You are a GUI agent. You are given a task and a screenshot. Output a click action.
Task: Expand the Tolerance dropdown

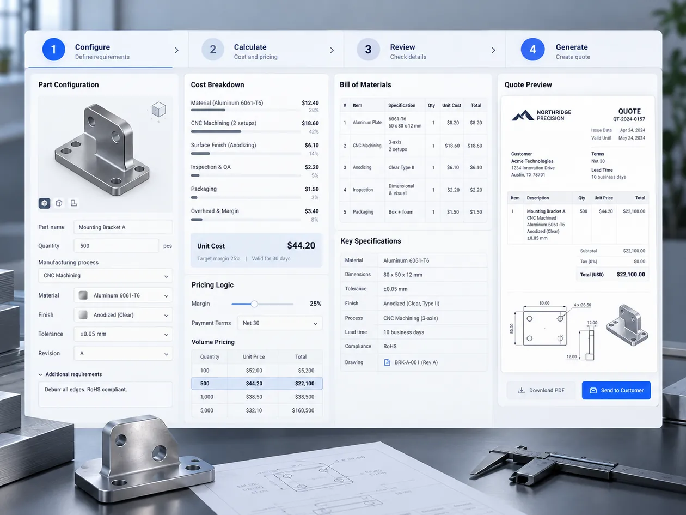(123, 334)
